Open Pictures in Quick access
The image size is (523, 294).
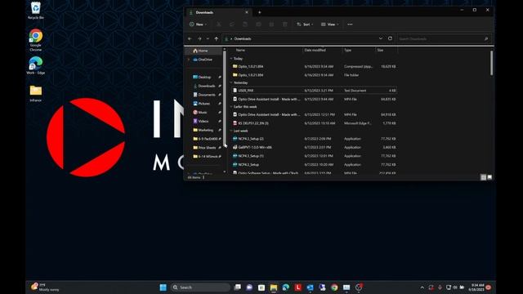click(x=204, y=104)
